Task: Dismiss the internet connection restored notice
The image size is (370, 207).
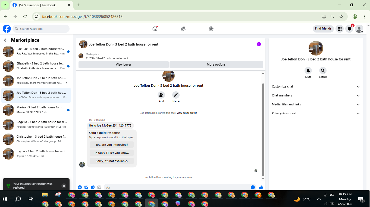Action: click(64, 186)
